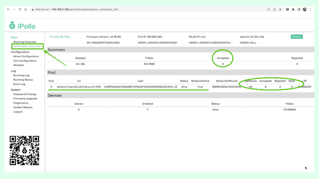Click the share page icon
This screenshot has width=319, height=179.
(x=274, y=9)
